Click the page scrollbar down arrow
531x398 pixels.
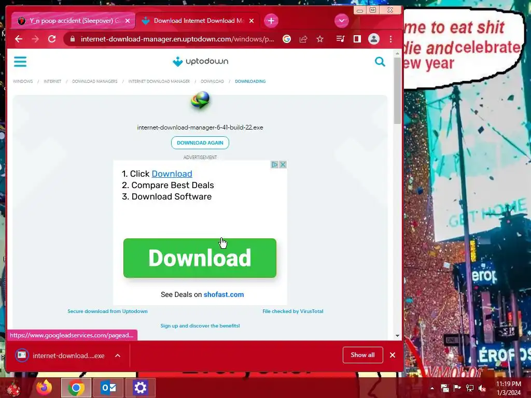pos(397,336)
